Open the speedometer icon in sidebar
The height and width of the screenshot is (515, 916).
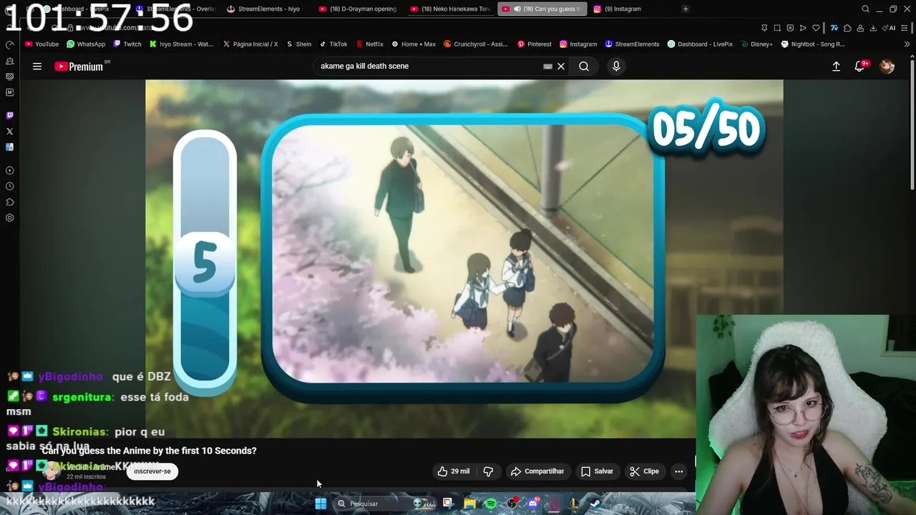pos(9,45)
